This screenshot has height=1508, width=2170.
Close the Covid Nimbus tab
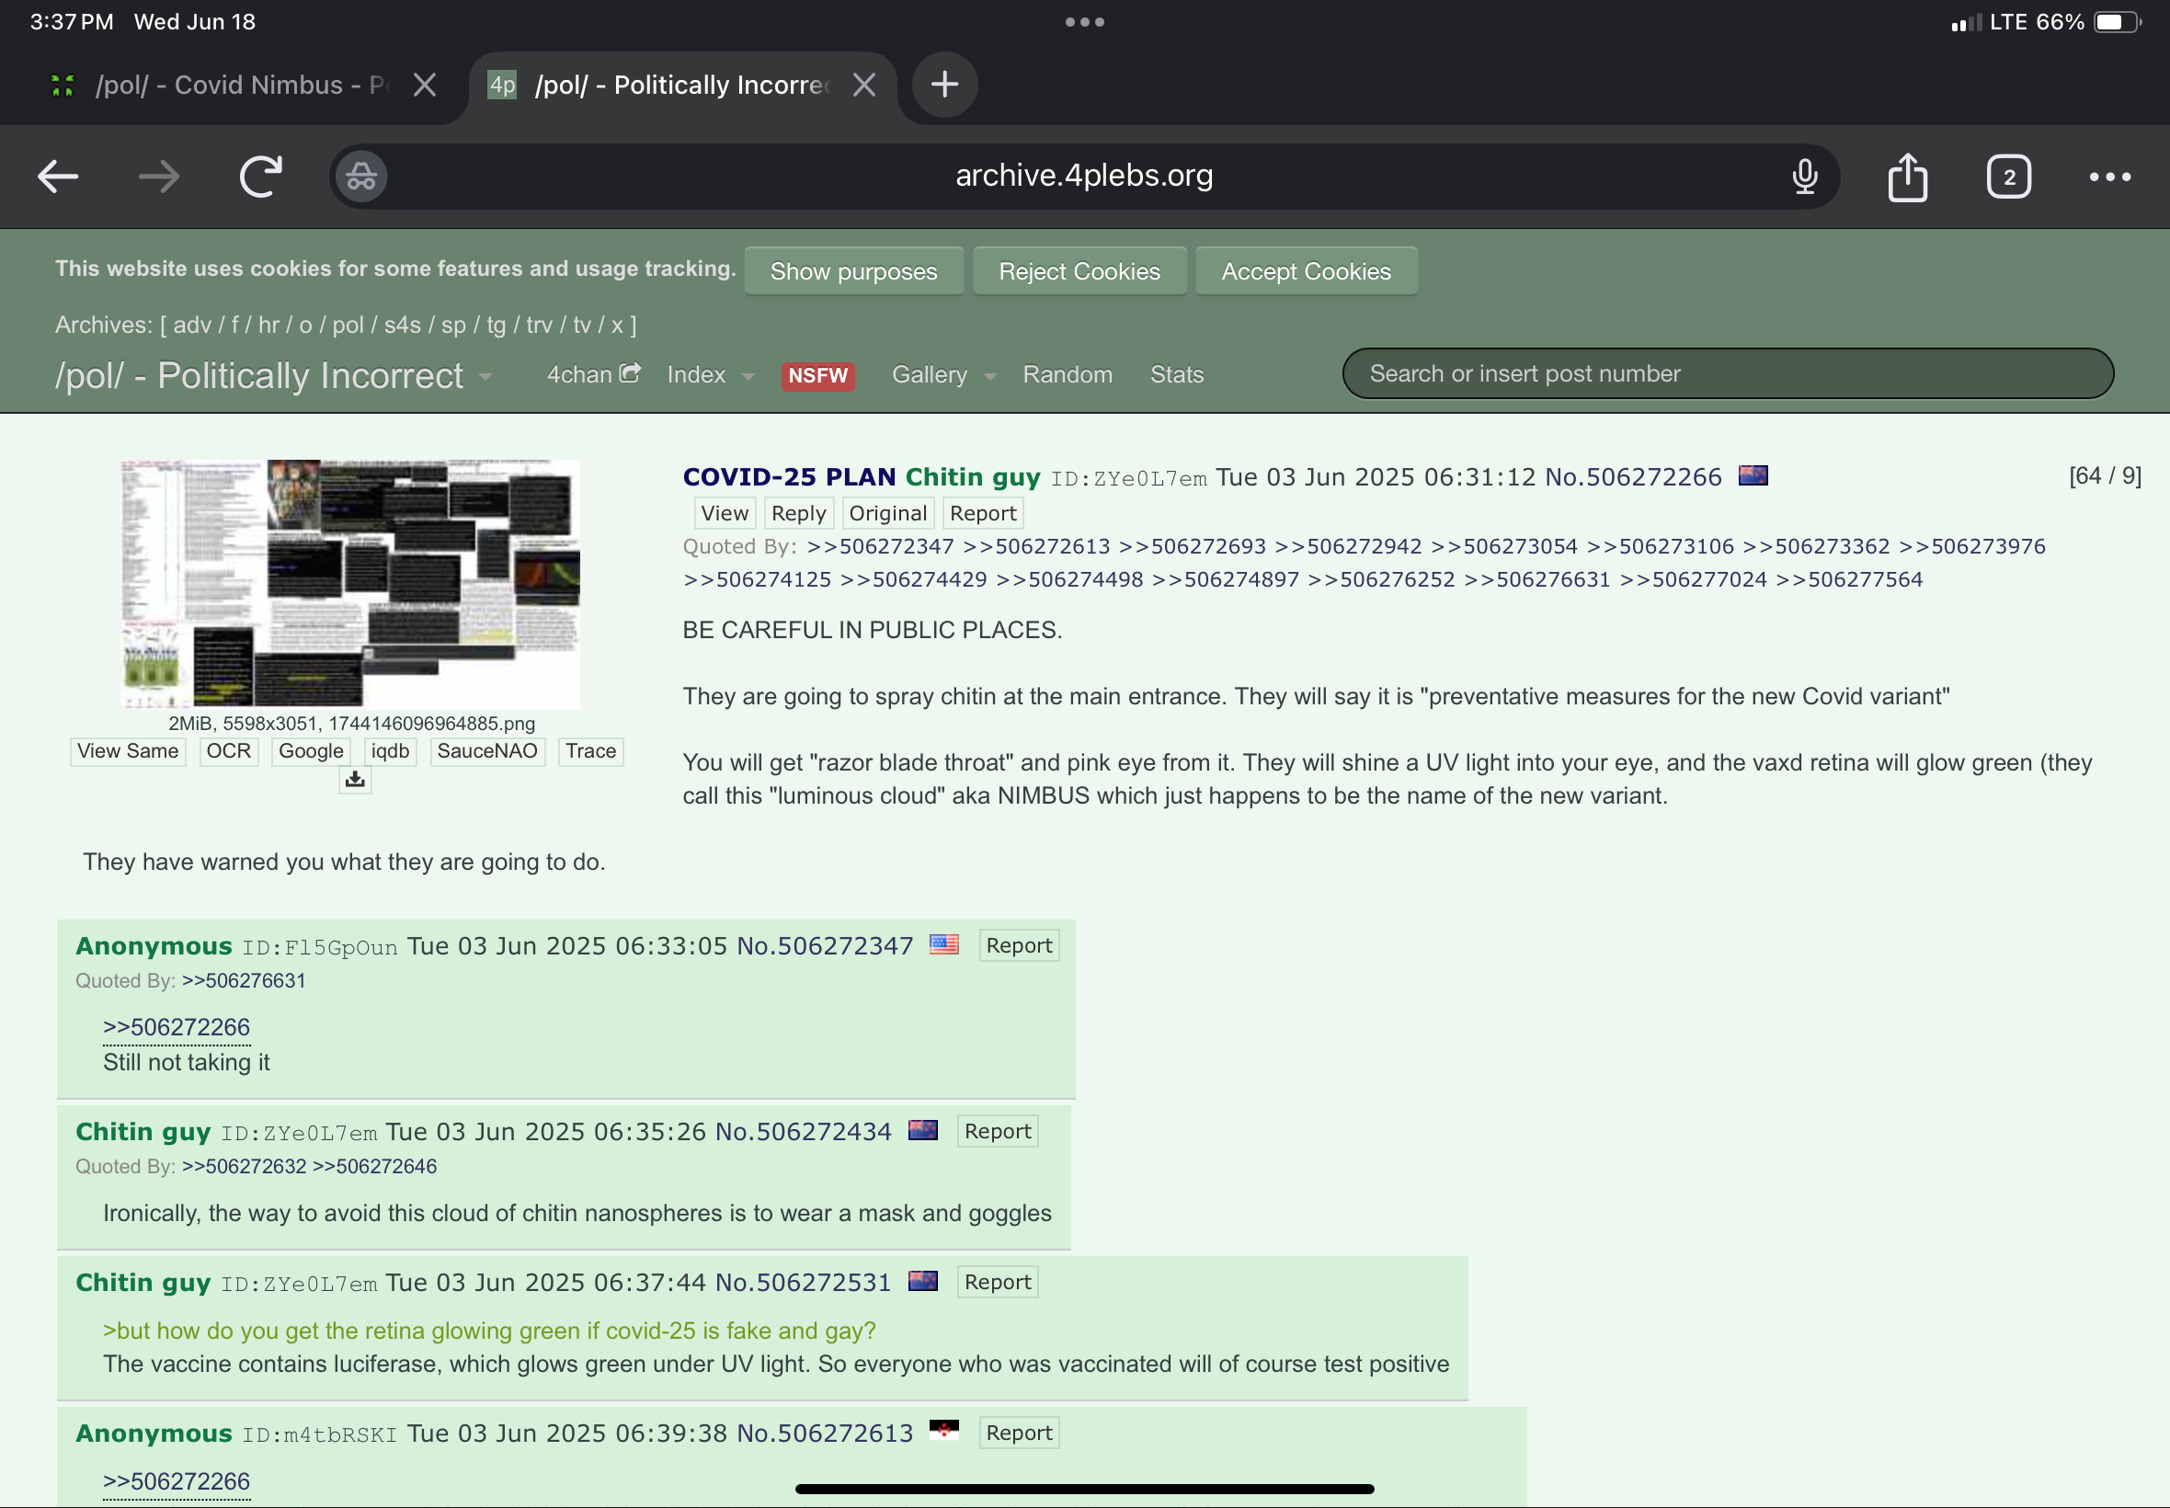click(x=425, y=85)
